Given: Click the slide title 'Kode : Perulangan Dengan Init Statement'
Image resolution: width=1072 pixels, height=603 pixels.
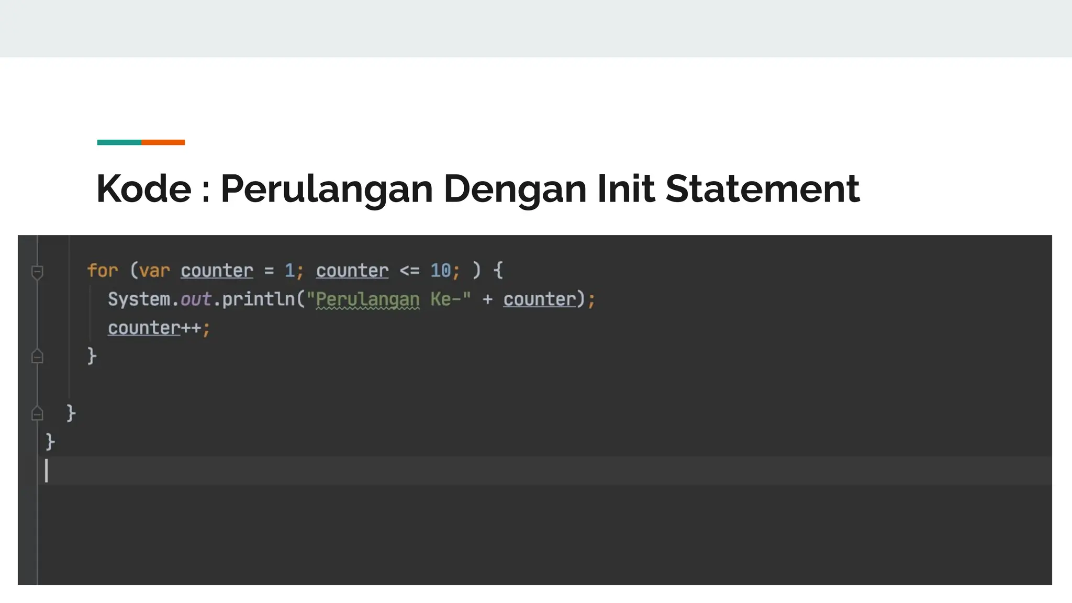Looking at the screenshot, I should click(x=478, y=188).
